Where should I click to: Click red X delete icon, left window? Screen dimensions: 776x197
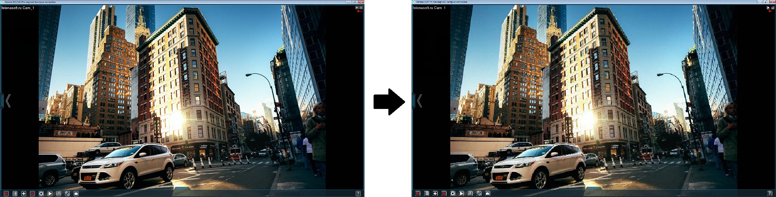click(x=32, y=194)
